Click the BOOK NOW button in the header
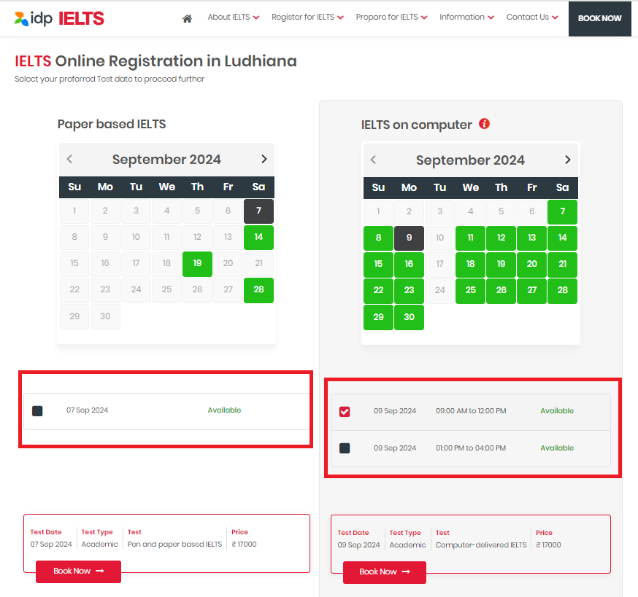This screenshot has height=597, width=638. tap(599, 18)
